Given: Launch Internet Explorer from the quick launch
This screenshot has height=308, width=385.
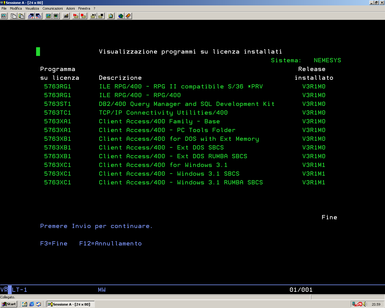Looking at the screenshot, I should (x=32, y=304).
